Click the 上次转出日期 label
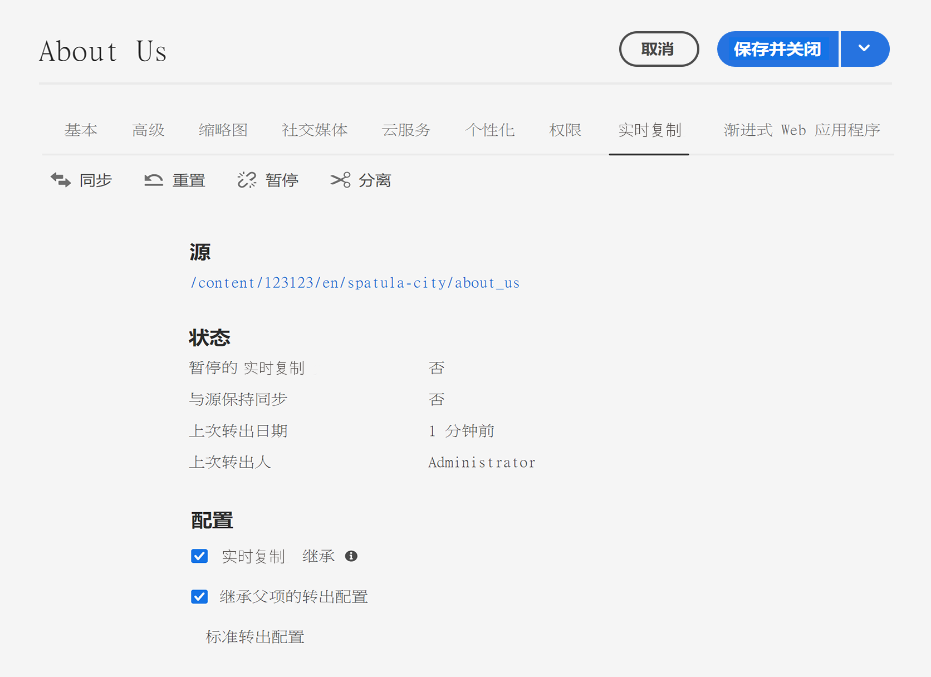This screenshot has height=677, width=931. pos(238,431)
